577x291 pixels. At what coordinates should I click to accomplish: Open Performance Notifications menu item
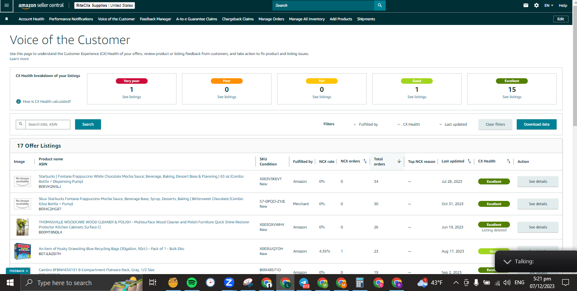point(71,19)
